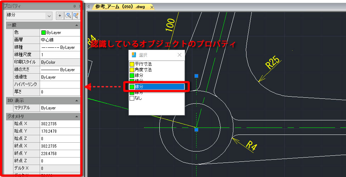
Task: Choose なし in the selection list
Action: pyautogui.click(x=157, y=98)
